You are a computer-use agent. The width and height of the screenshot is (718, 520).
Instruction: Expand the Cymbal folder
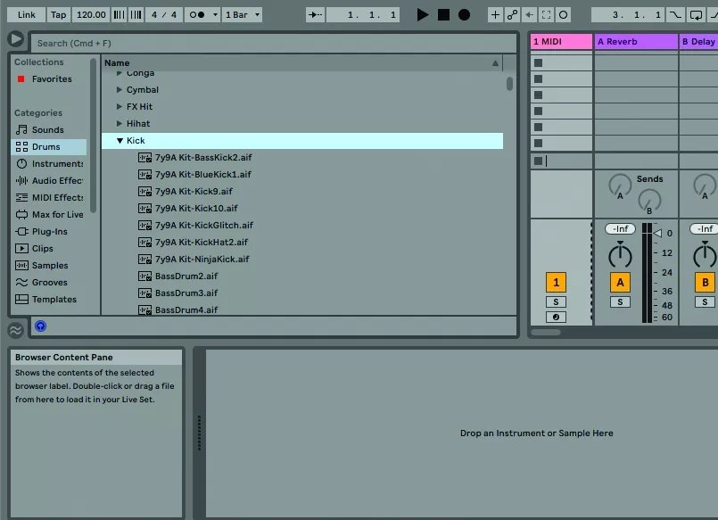click(x=119, y=90)
